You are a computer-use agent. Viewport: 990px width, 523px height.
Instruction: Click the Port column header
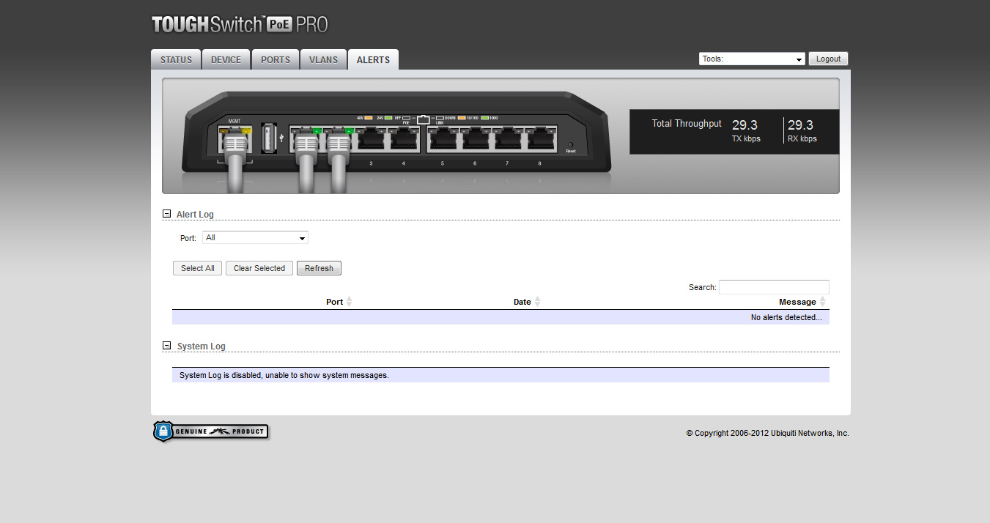pyautogui.click(x=334, y=302)
